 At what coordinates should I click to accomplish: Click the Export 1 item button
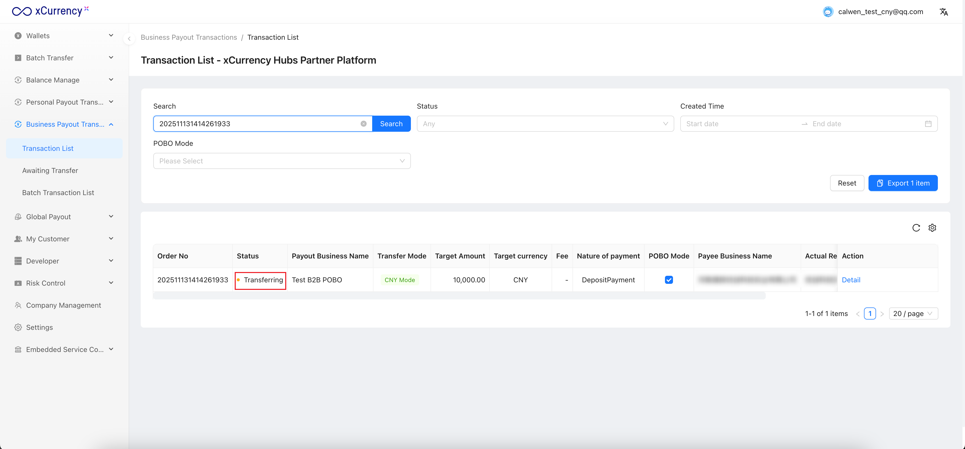tap(903, 183)
